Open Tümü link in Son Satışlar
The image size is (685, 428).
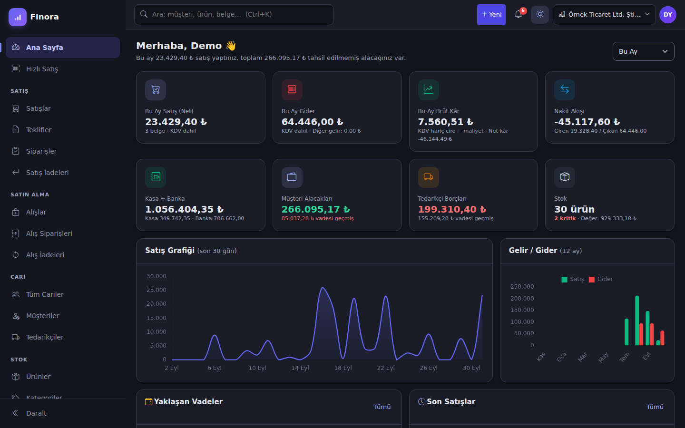pos(655,407)
